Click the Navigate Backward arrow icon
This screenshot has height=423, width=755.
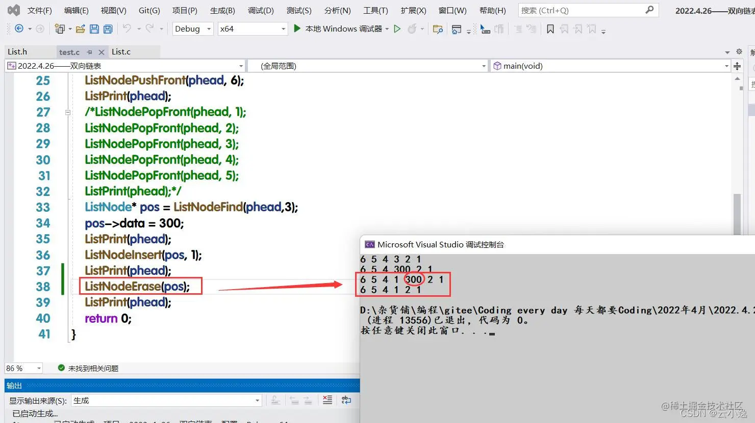click(19, 29)
